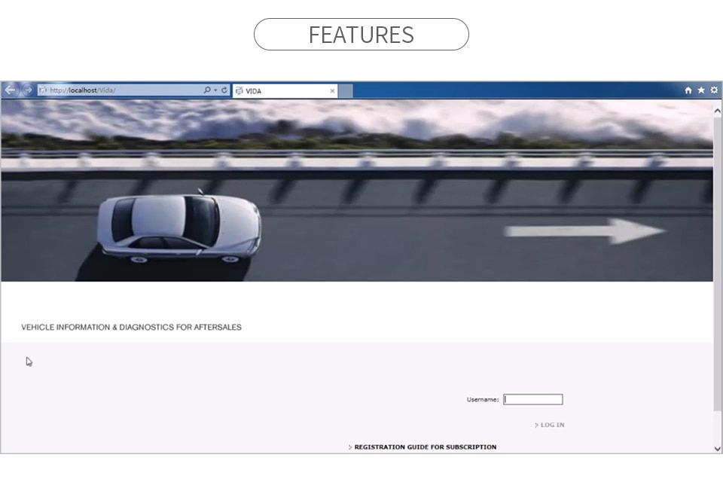Click the scrollbar down arrow
The height and width of the screenshot is (482, 723).
click(717, 448)
